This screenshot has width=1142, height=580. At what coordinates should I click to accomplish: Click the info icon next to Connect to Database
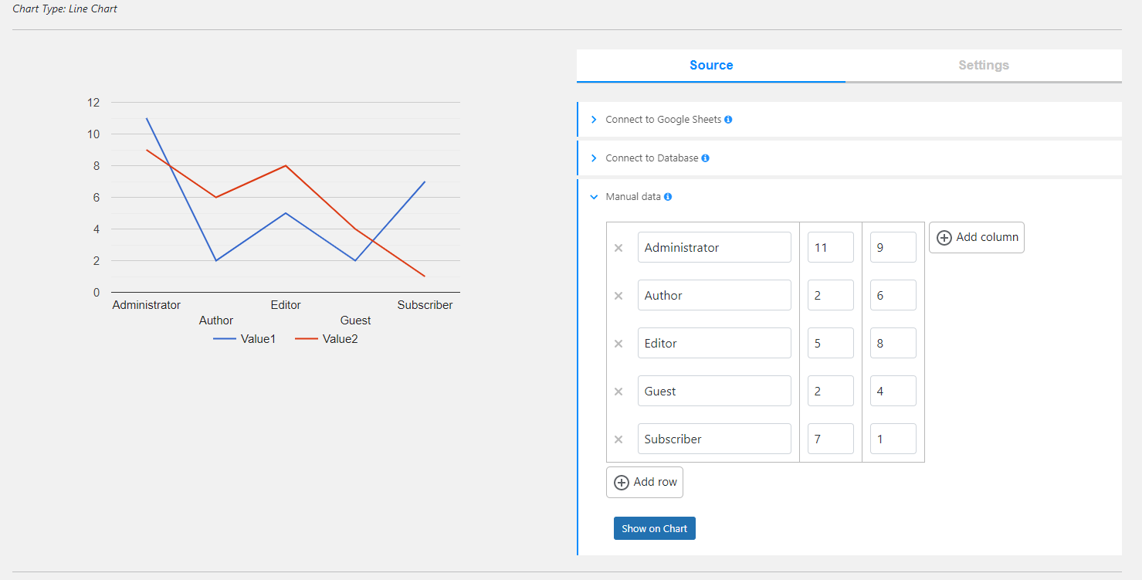705,158
